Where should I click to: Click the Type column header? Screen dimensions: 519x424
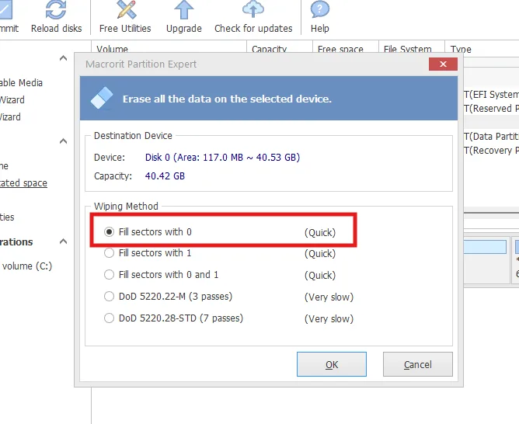pos(482,49)
